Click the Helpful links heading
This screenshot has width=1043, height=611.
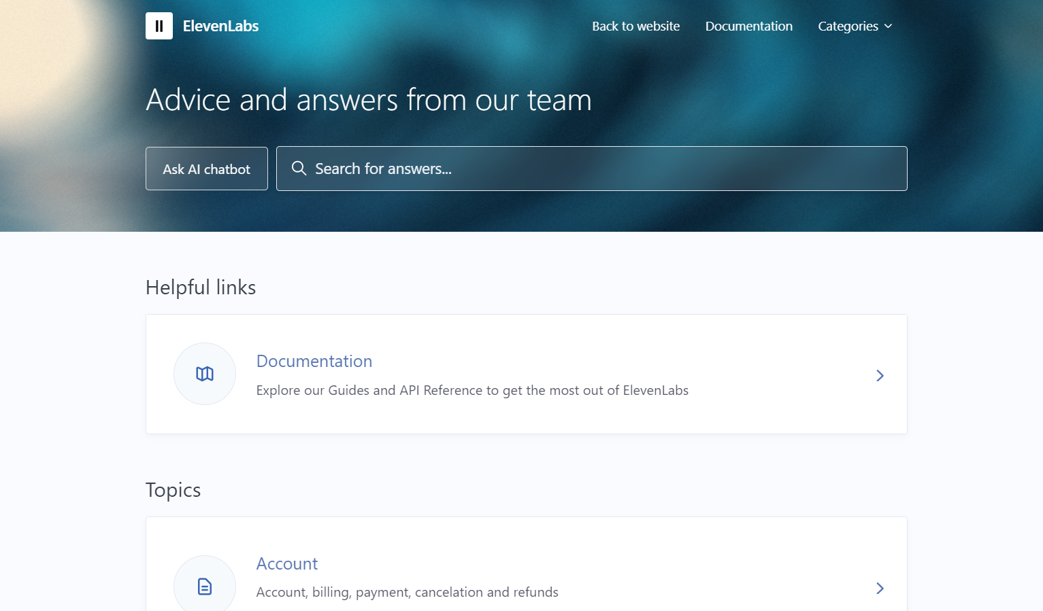pyautogui.click(x=201, y=287)
